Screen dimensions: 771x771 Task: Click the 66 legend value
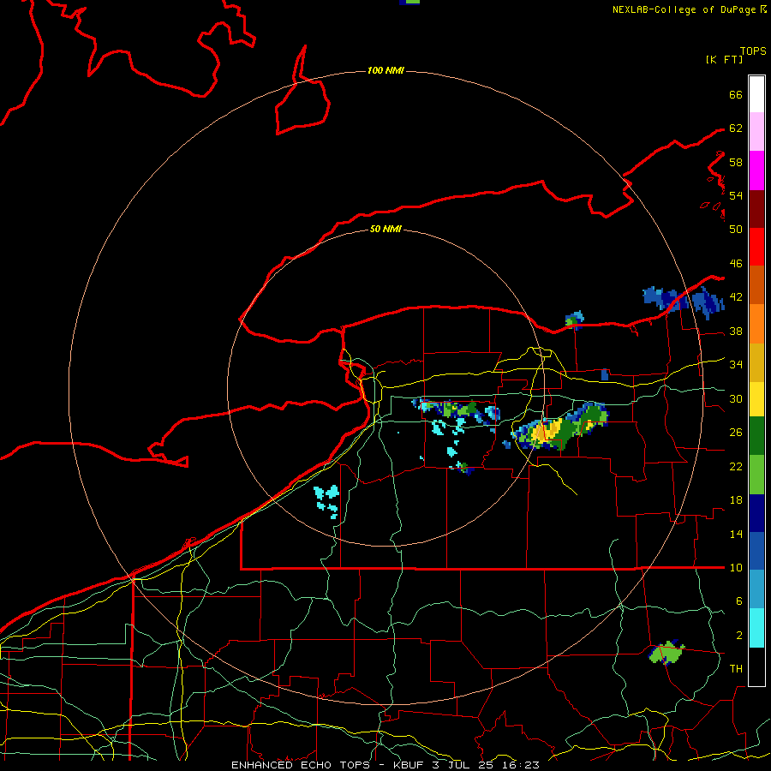pos(736,94)
